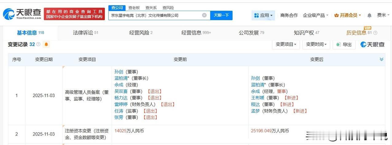Open 孙剑 in the 变更后 column

(x=255, y=78)
